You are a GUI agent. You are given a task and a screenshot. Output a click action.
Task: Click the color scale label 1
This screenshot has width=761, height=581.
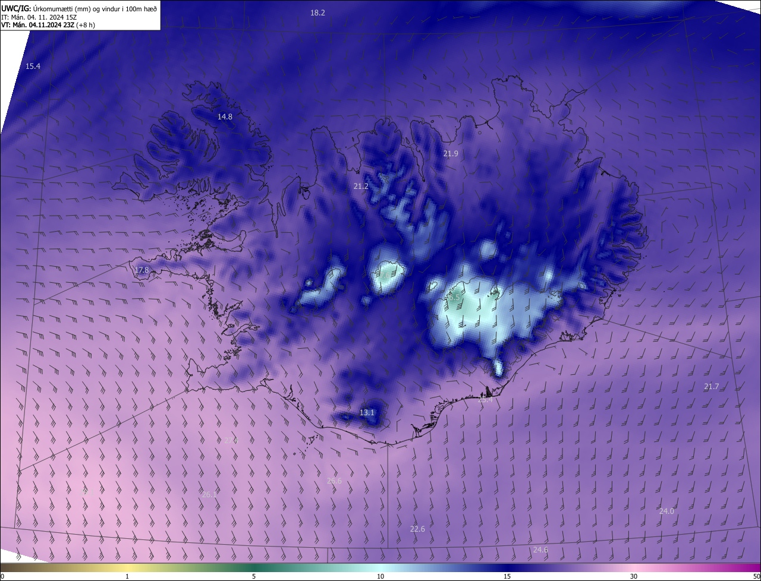127,576
